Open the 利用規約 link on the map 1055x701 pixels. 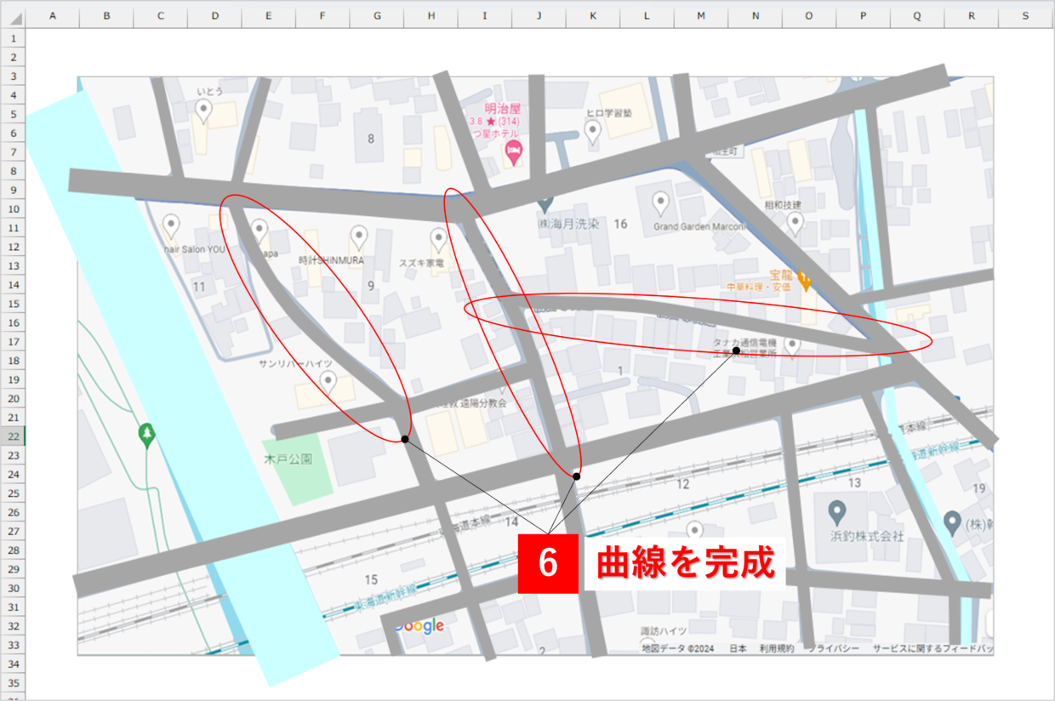(x=776, y=649)
